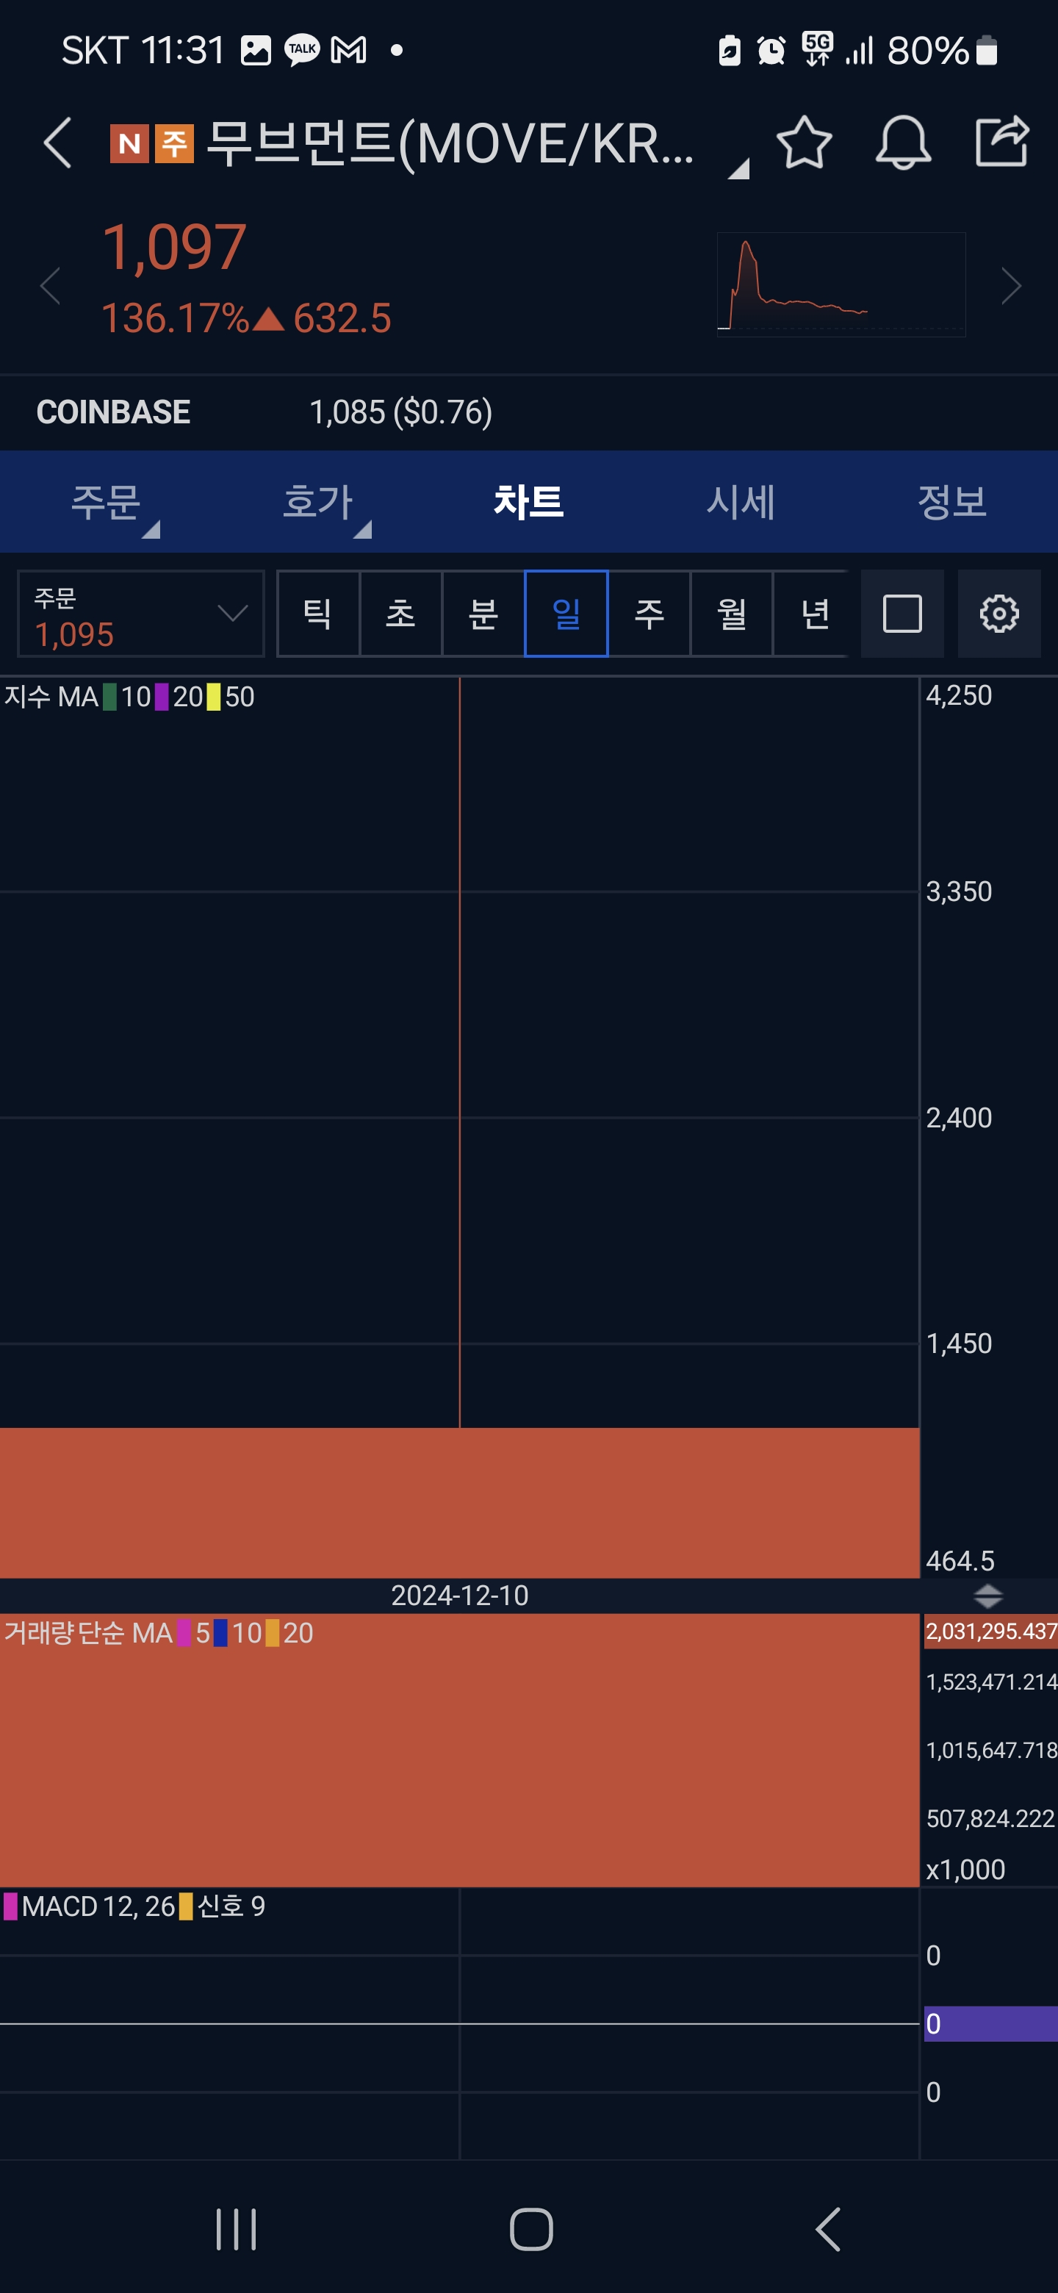
Task: Open KakaoTalk notification icon
Action: click(302, 51)
